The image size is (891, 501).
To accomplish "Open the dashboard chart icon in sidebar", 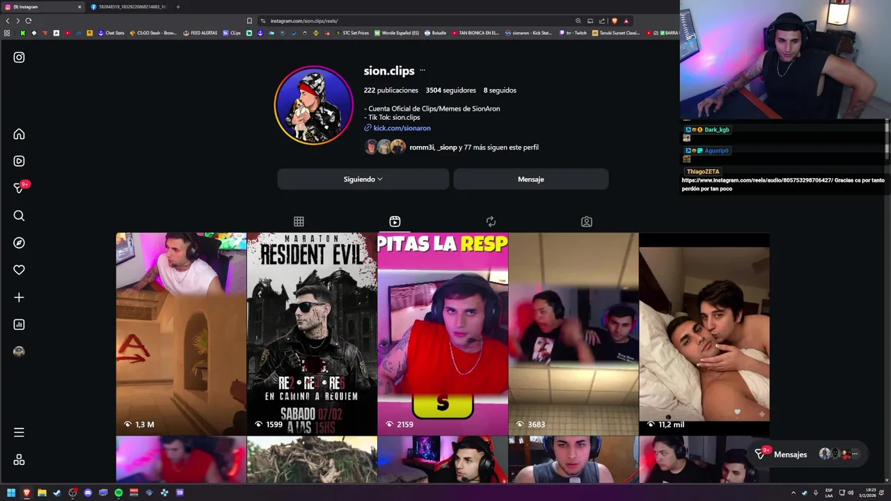I will point(19,324).
